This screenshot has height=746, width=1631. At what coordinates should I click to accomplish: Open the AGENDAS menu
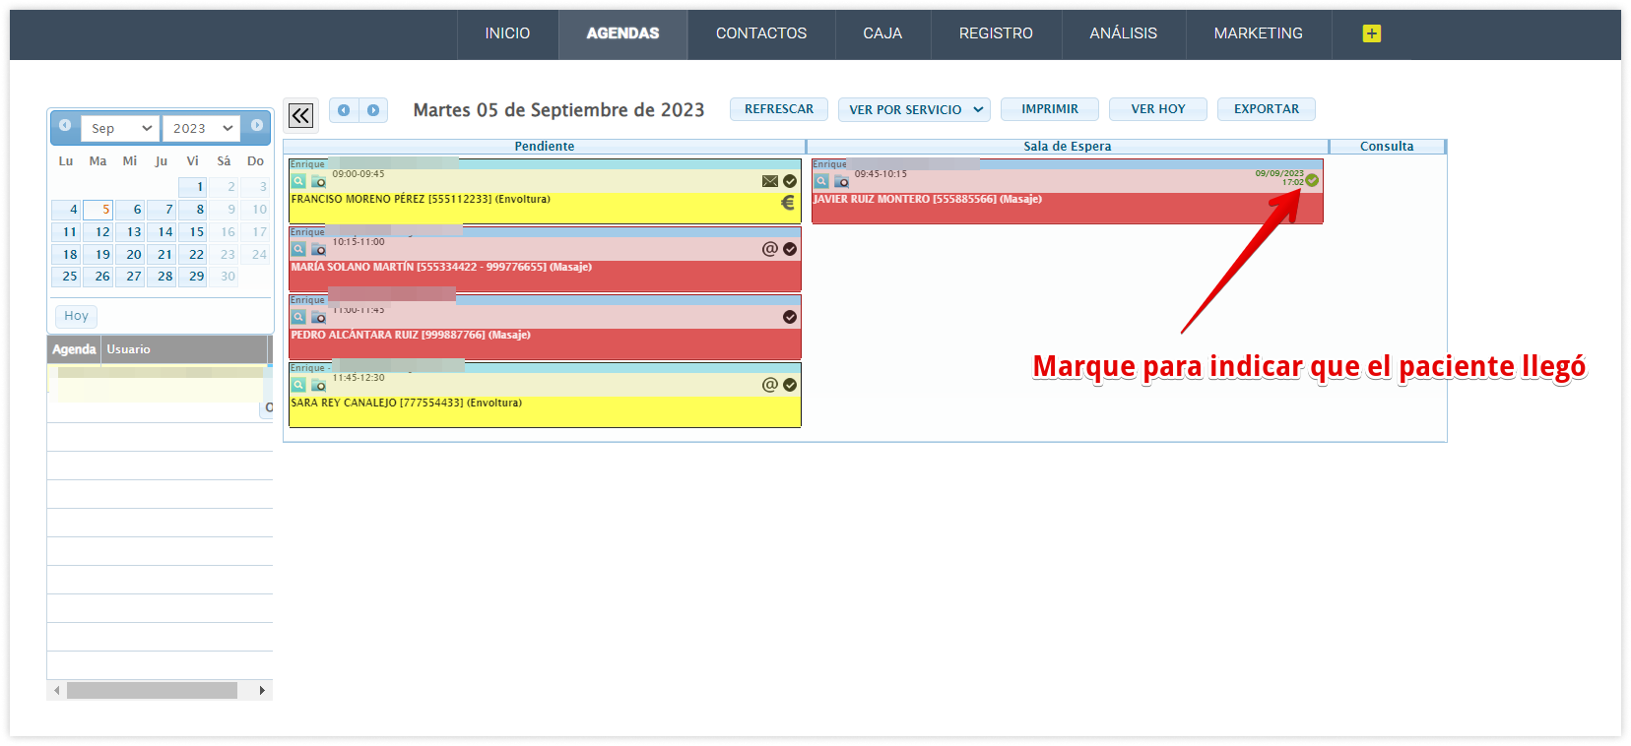click(x=622, y=33)
